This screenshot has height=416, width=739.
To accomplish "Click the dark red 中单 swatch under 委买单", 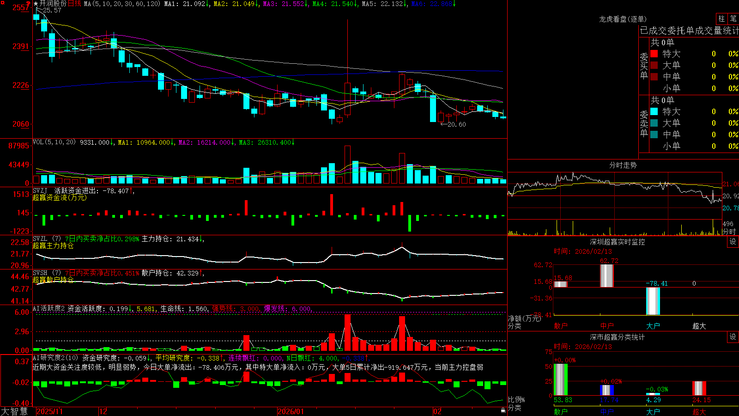I will click(654, 77).
